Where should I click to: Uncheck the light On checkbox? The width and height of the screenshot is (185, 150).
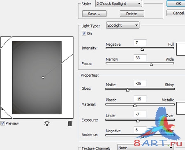pyautogui.click(x=84, y=33)
